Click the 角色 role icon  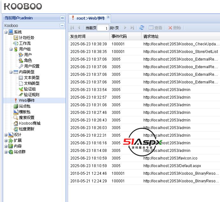pyautogui.click(x=21, y=61)
